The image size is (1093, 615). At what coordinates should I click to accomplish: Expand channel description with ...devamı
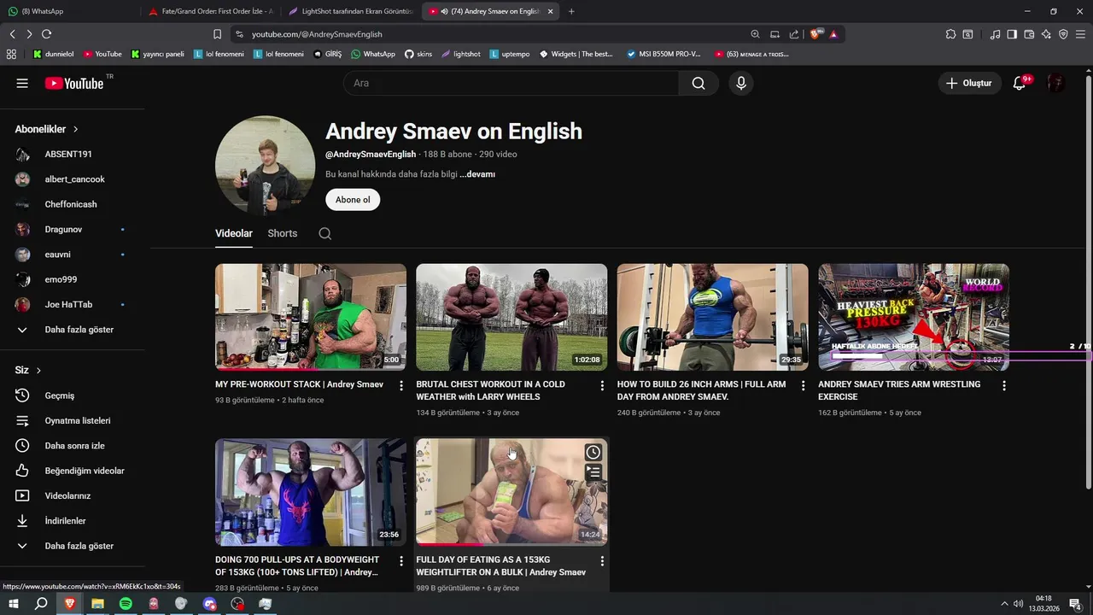(477, 174)
